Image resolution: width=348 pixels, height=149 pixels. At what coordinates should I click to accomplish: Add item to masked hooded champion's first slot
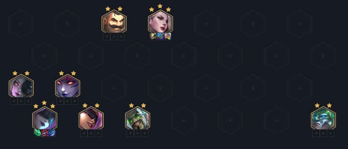(x=84, y=133)
